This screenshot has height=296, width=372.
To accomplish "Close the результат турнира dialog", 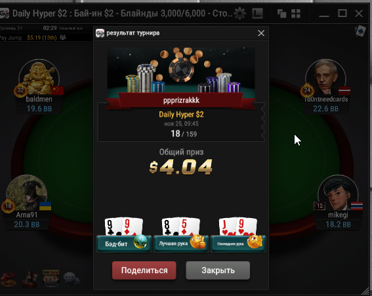I will [x=261, y=33].
